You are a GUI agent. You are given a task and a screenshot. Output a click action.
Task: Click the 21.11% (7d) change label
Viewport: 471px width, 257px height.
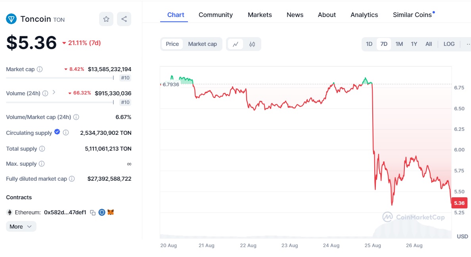tap(82, 43)
